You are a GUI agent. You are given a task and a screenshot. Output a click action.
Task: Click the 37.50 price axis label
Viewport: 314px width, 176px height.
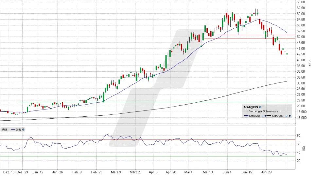point(301,66)
